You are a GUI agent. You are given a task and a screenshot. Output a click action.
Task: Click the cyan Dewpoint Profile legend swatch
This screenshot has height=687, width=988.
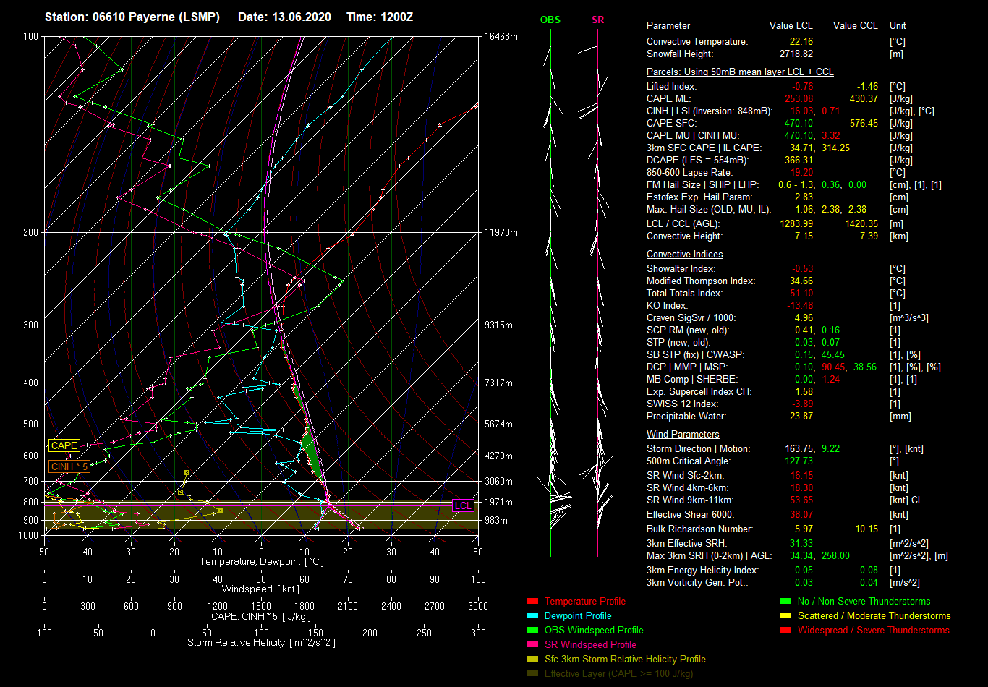532,616
